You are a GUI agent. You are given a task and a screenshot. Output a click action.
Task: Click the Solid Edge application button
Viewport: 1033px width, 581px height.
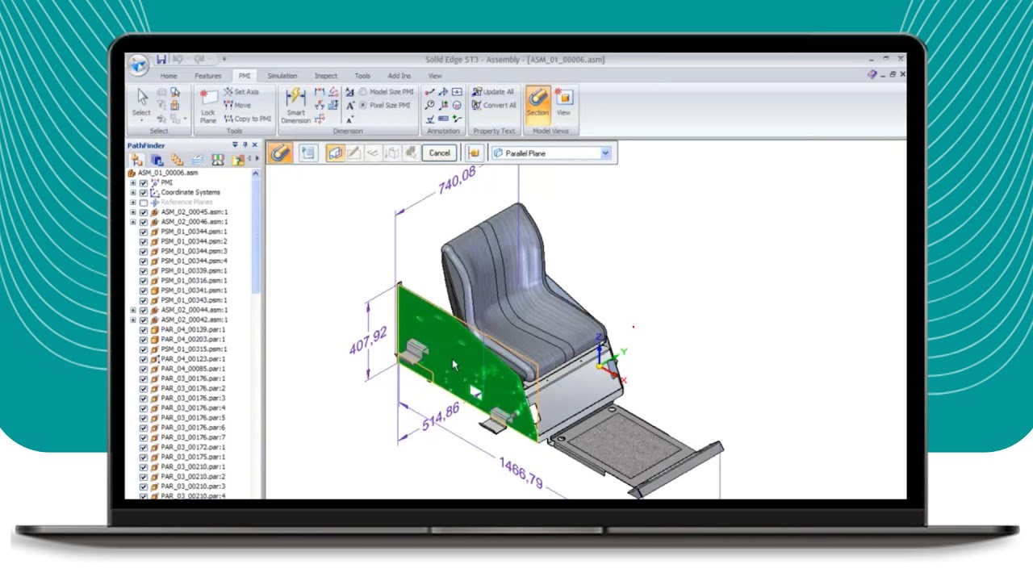tap(138, 65)
